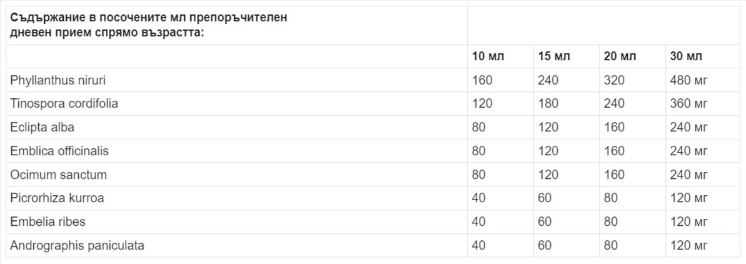Screen dimensions: 746x264
Task: Click the Embelia ribes row label
Action: 48,222
